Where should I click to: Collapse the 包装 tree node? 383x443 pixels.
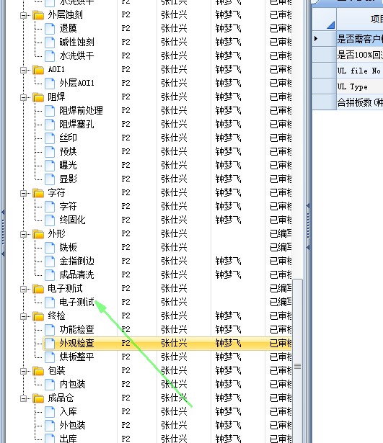click(x=24, y=371)
